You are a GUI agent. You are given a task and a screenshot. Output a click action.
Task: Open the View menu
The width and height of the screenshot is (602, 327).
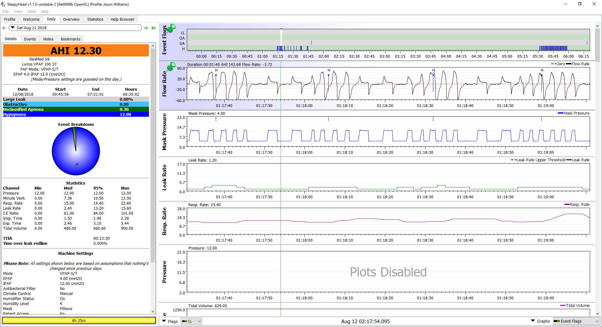tap(18, 11)
